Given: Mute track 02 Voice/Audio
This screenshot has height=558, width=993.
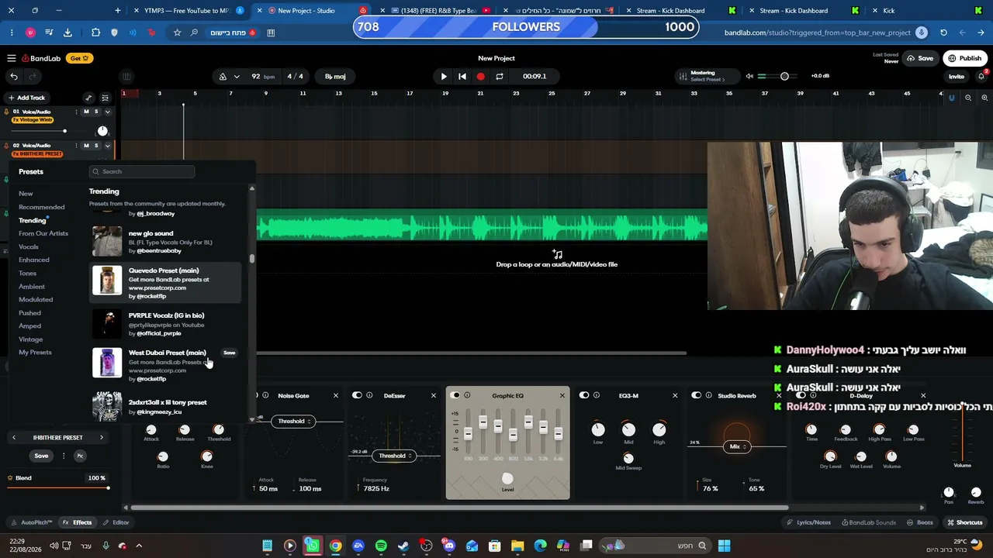Looking at the screenshot, I should [86, 146].
